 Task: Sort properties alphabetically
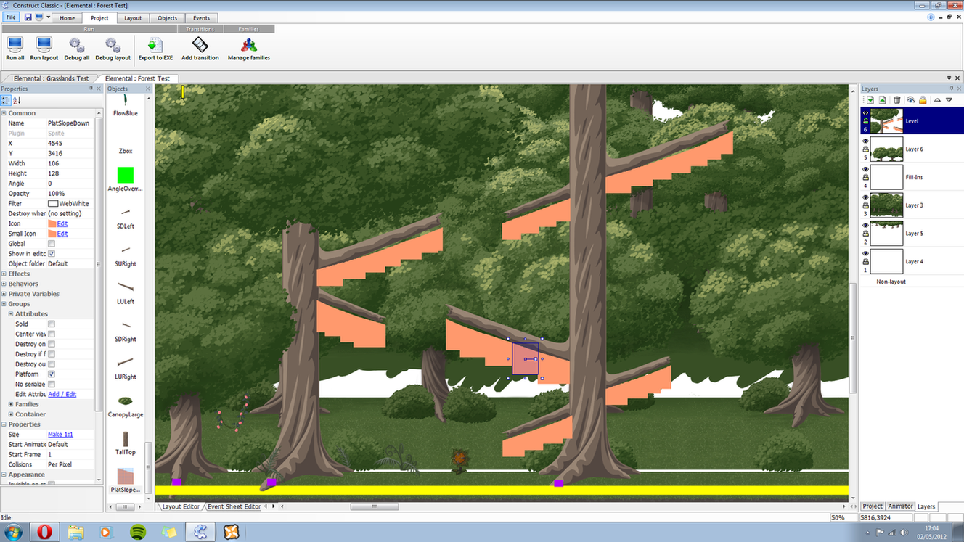17,100
